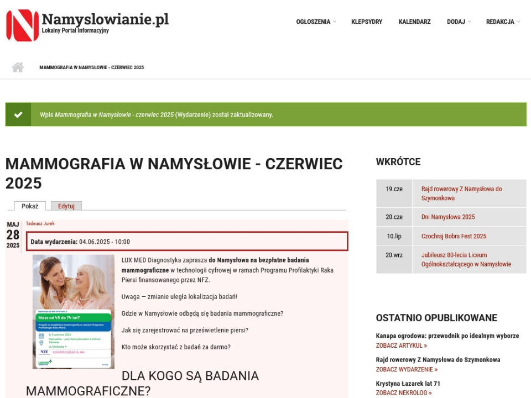Select the Pokaż tab
The width and height of the screenshot is (531, 398).
[30, 206]
